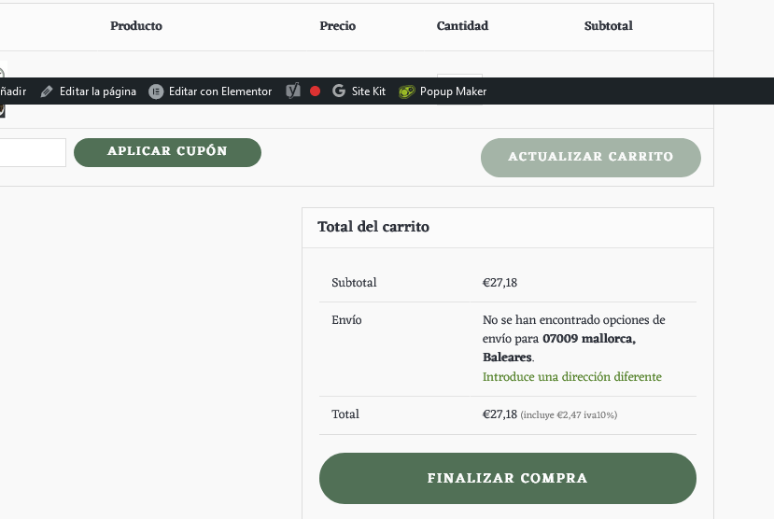Click the Producto column header
Screen dimensions: 774x519
(x=136, y=25)
